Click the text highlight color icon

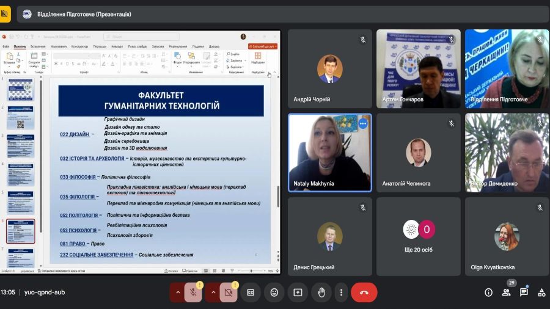(x=104, y=64)
